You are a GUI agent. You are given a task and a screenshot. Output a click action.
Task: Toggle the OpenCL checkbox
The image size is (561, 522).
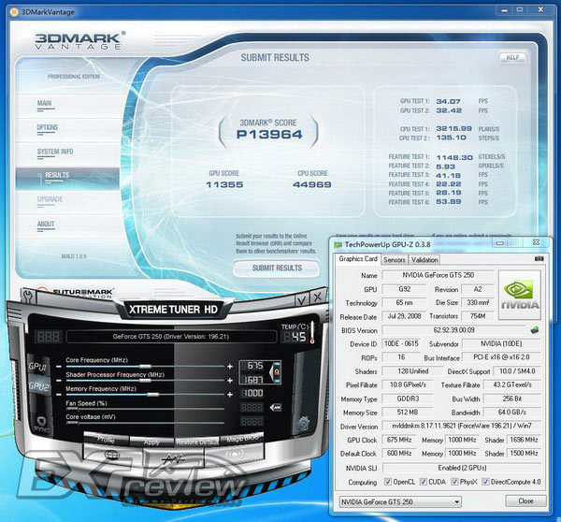click(387, 482)
